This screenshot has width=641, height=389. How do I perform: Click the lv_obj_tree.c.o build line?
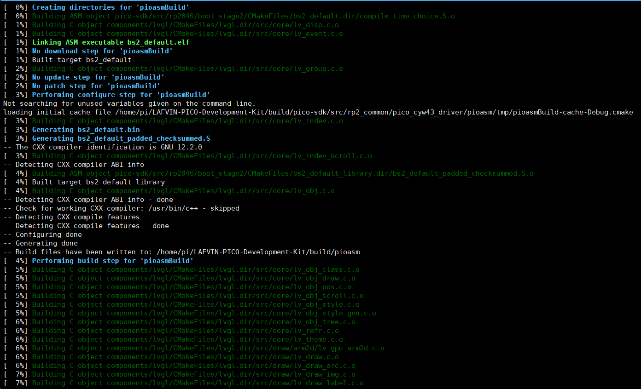tap(179, 322)
